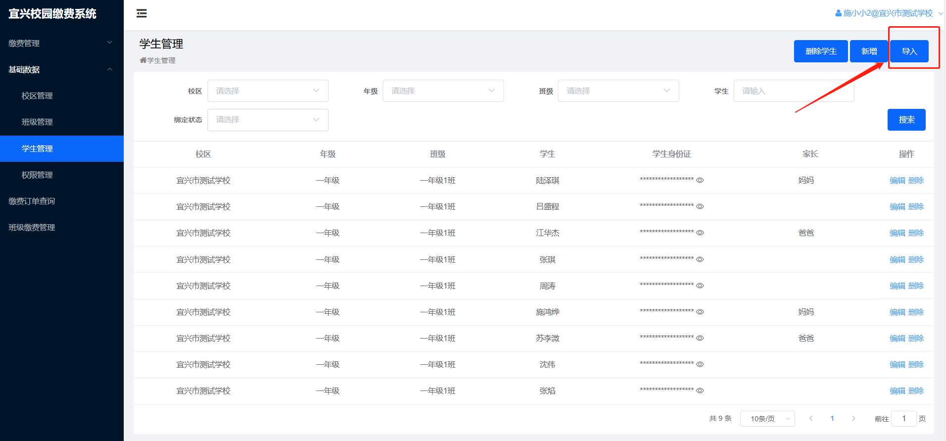Viewport: 946px width, 441px height.
Task: Open the 校区 dropdown filter
Action: click(x=268, y=91)
